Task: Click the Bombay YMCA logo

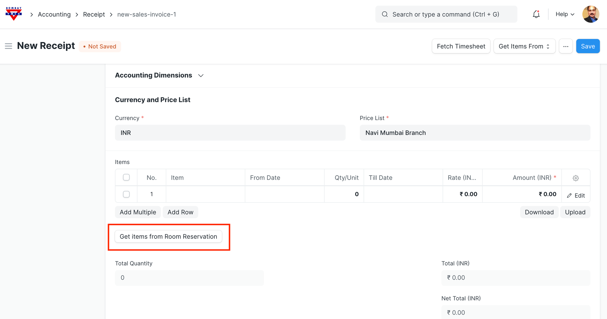Action: (14, 14)
